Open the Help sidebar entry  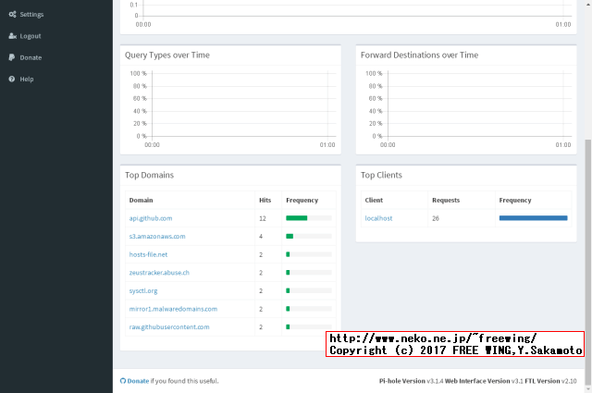click(27, 80)
